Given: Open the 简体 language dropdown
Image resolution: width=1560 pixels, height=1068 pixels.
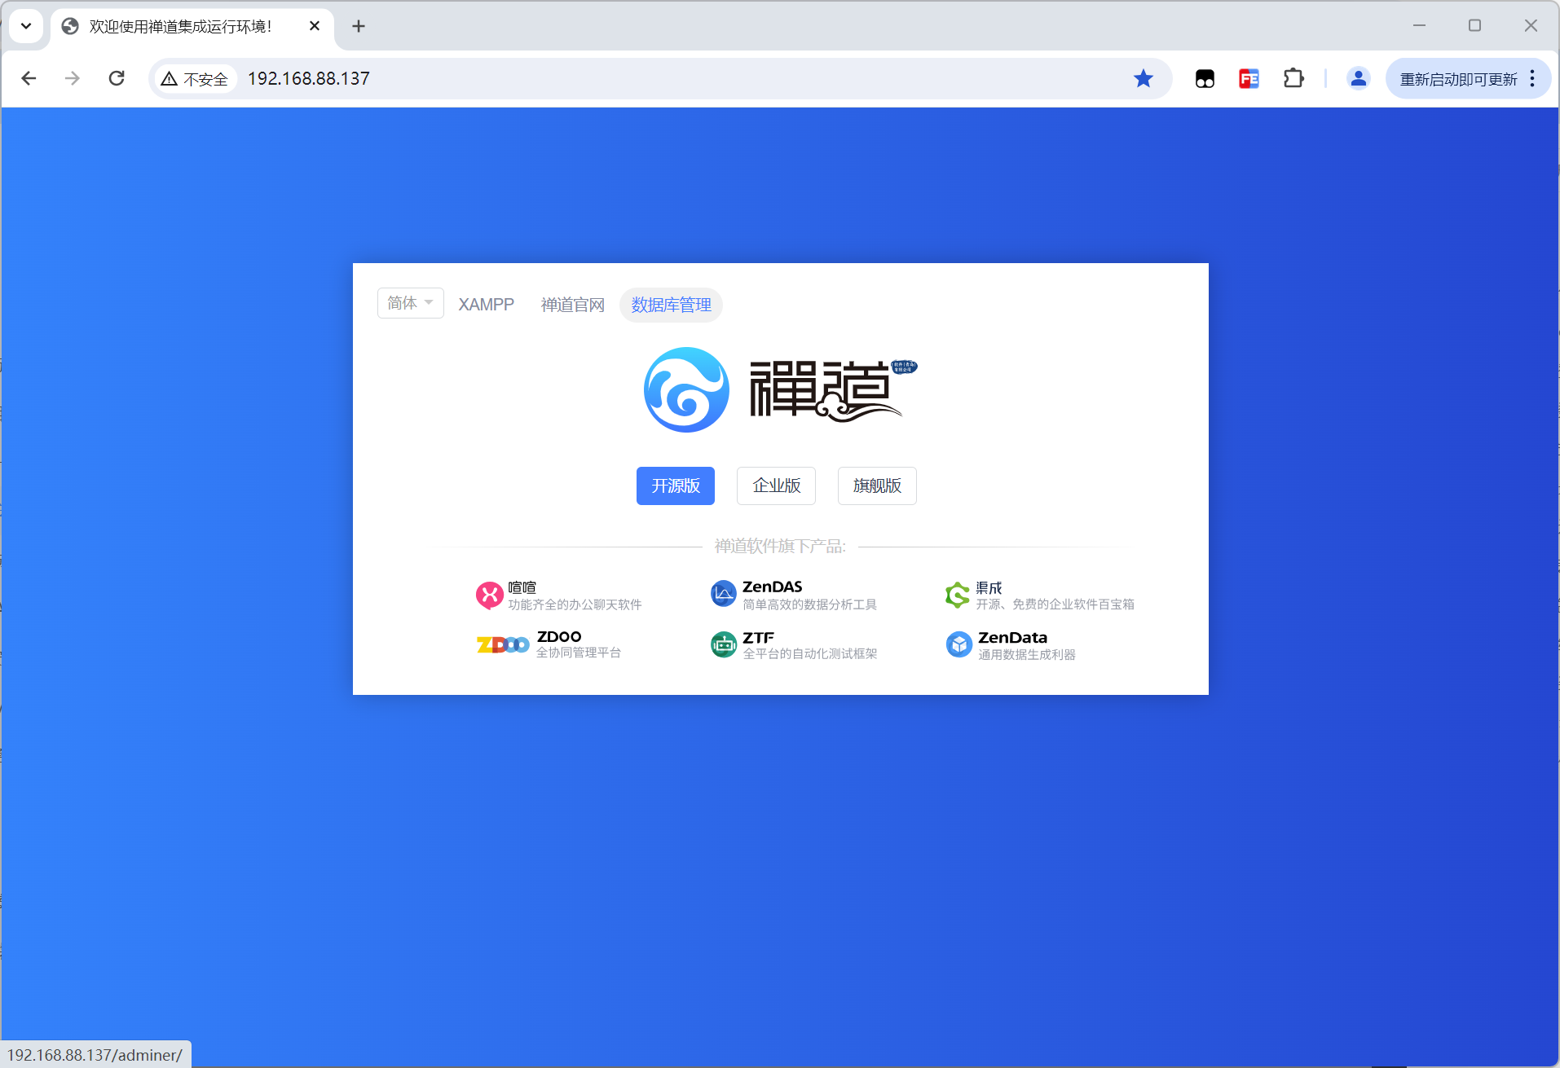Looking at the screenshot, I should (410, 303).
